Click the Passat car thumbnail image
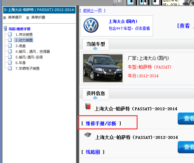The width and height of the screenshot is (194, 163). tap(103, 68)
